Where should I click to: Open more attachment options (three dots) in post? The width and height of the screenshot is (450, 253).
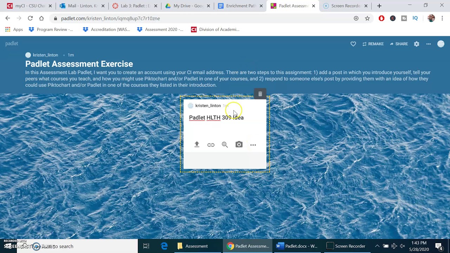pos(253,145)
